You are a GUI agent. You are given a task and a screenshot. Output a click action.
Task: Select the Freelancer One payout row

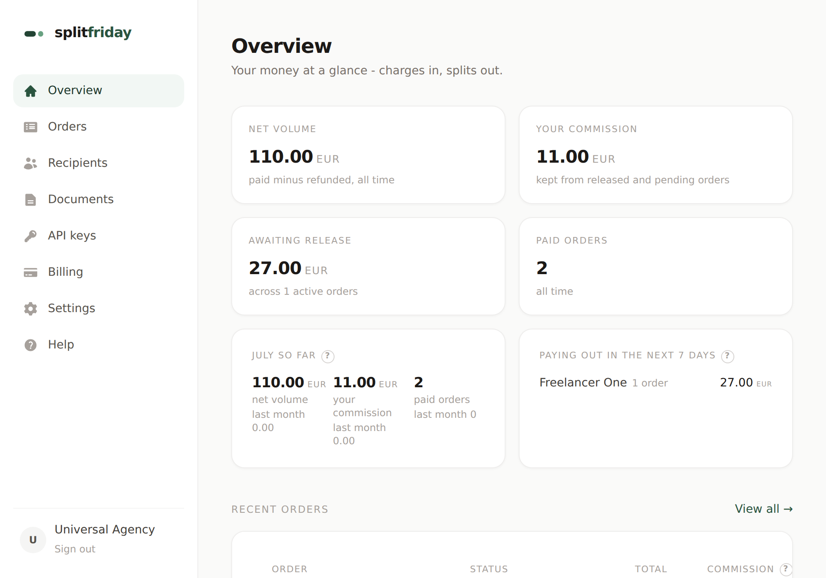tap(655, 383)
